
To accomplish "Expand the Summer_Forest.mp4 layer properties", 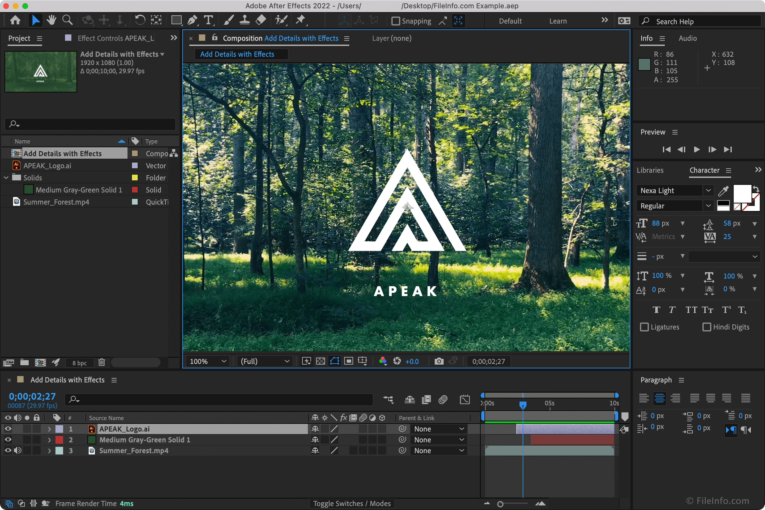I will tap(49, 451).
